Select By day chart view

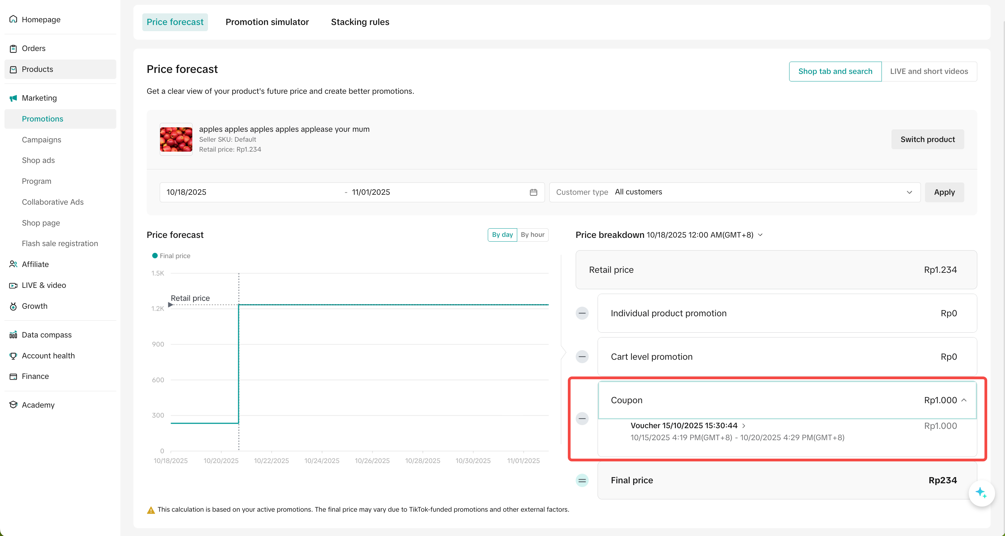pyautogui.click(x=502, y=234)
